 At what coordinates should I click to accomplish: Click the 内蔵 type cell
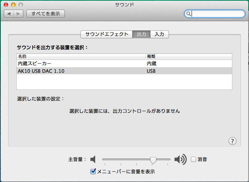(x=152, y=64)
